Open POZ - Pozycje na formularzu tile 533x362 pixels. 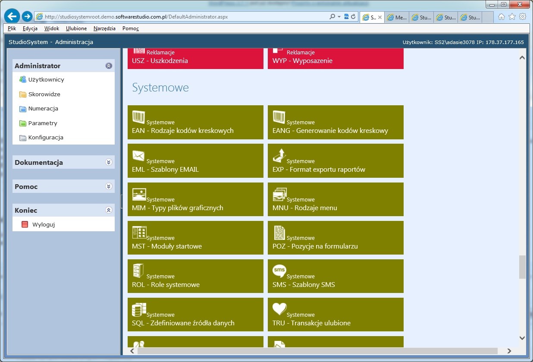pos(335,238)
